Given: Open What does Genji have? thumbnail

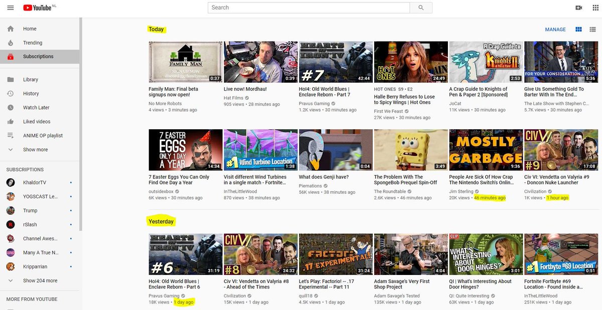Looking at the screenshot, I should point(336,150).
